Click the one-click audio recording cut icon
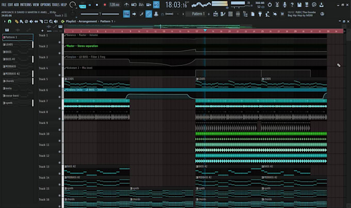Viewport: 351px width, 208px height. tap(277, 5)
